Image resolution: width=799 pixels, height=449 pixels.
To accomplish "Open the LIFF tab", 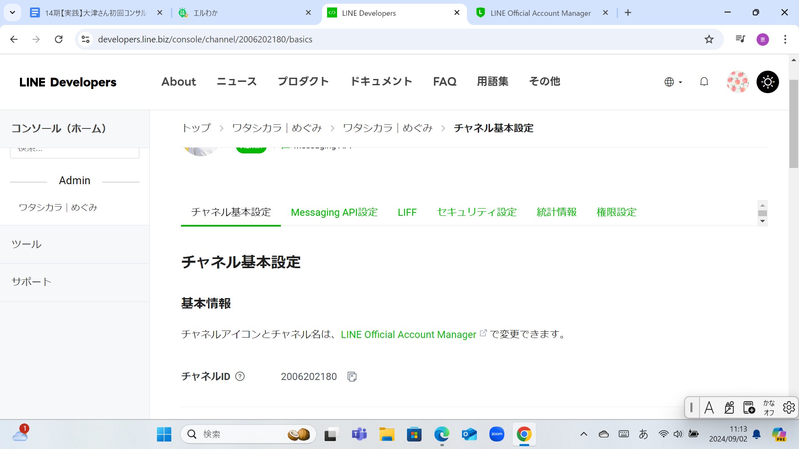I will tap(407, 212).
